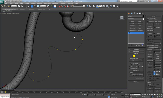Switch to the Display command panel
Screen dimensions: 163x98
click(140, 13)
